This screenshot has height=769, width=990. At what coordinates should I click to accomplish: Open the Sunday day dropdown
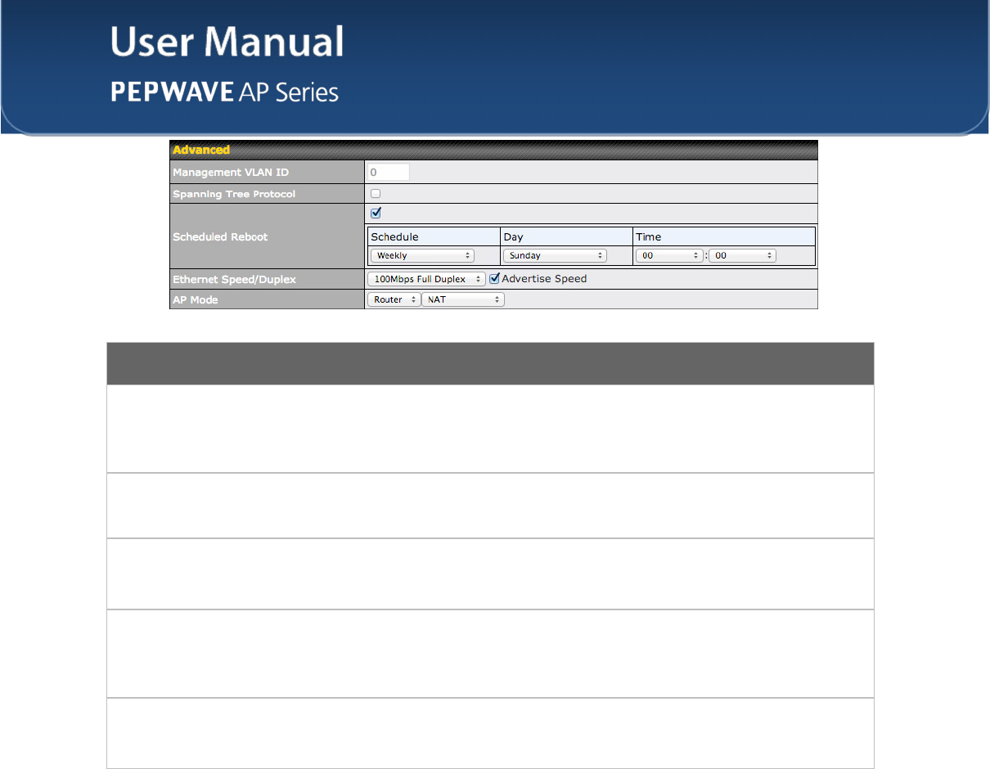[x=555, y=255]
